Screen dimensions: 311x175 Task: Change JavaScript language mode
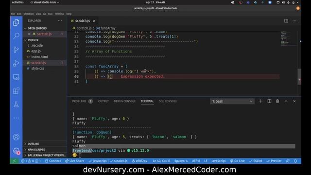click(218, 161)
